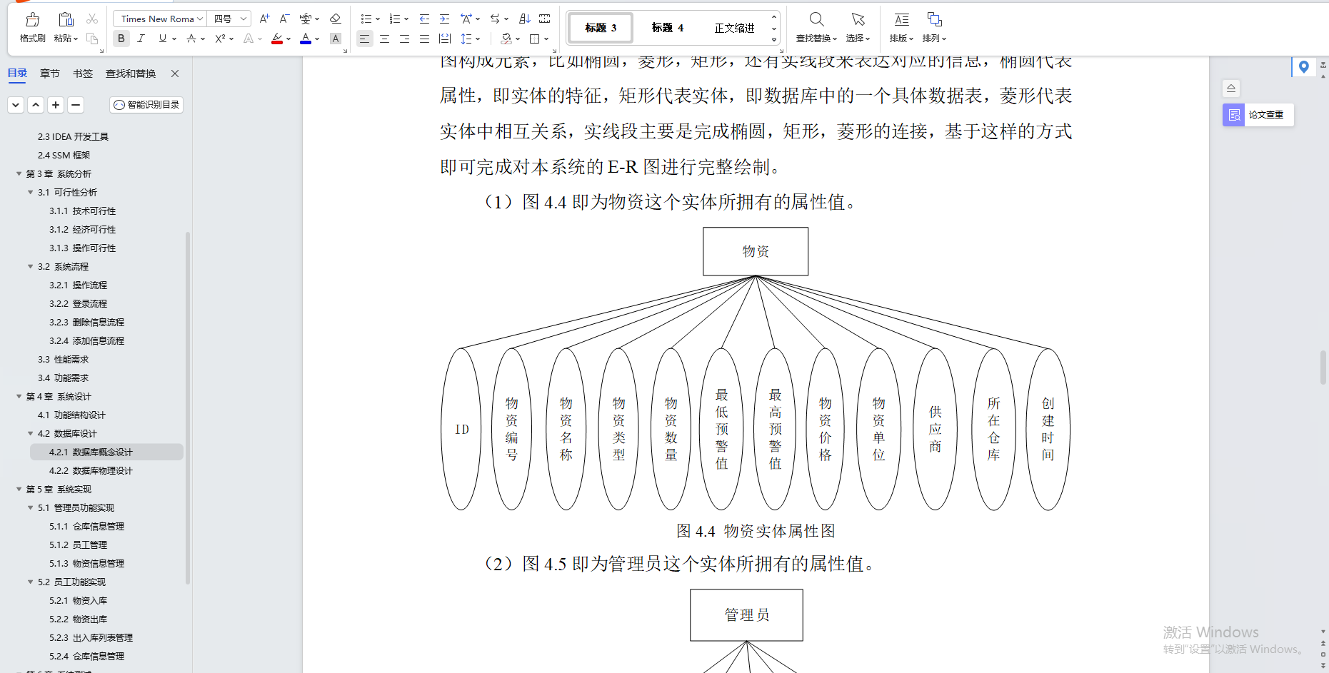Toggle italic formatting
This screenshot has width=1329, height=673.
click(141, 39)
